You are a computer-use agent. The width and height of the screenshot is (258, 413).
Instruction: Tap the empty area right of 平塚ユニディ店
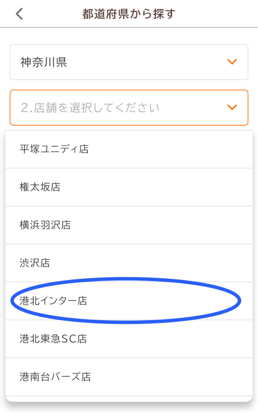tap(171, 149)
